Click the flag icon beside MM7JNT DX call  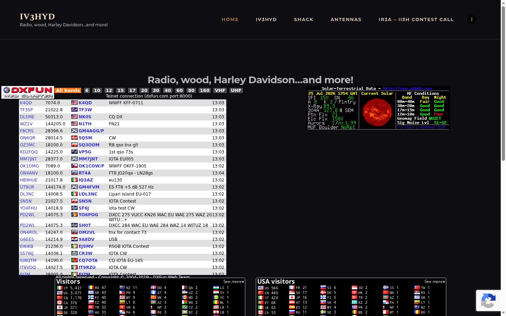click(74, 159)
